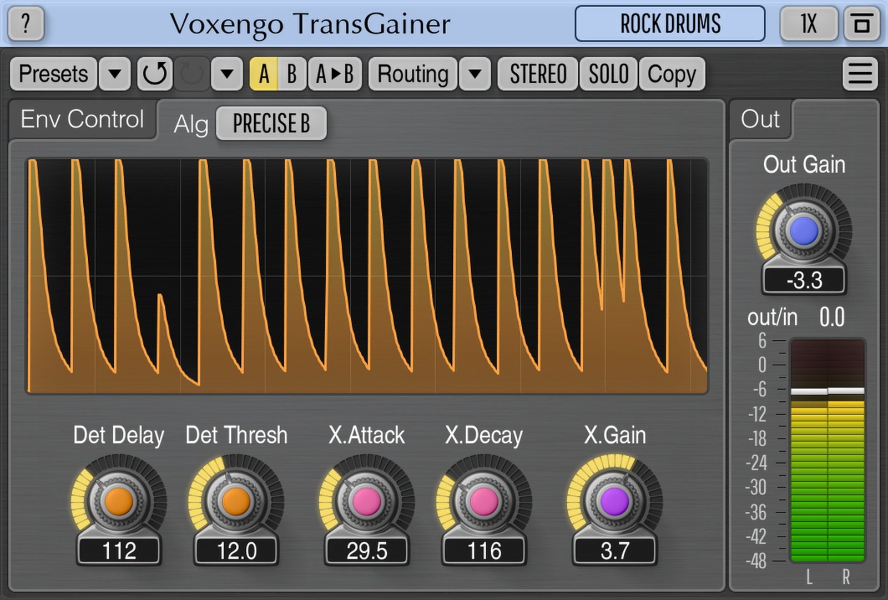This screenshot has width=888, height=600.
Task: Click the redo arrow icon
Action: [191, 73]
